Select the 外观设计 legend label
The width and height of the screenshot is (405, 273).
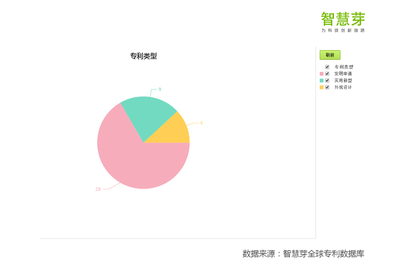(x=343, y=87)
